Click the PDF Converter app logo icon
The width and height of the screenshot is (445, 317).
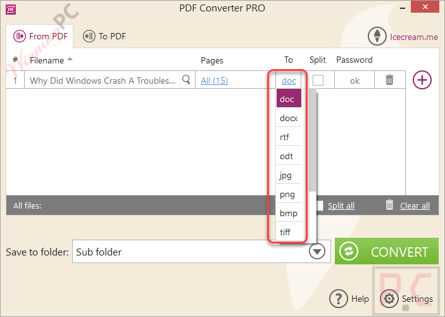[11, 10]
